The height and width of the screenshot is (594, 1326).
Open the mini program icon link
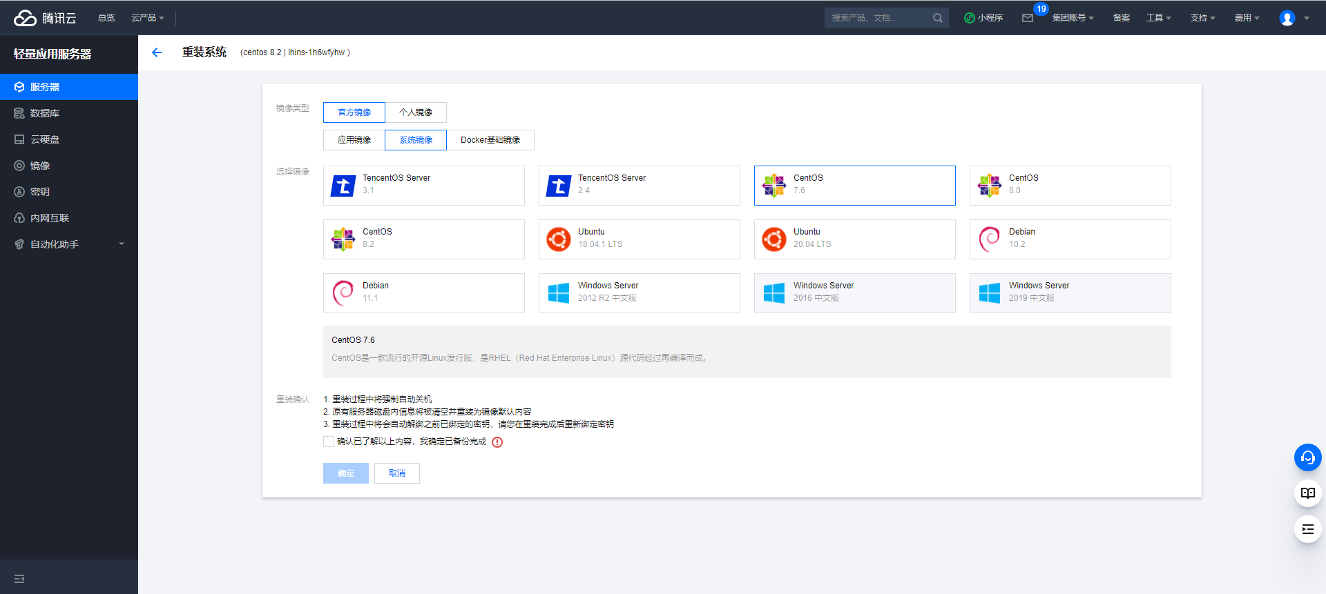click(x=970, y=18)
